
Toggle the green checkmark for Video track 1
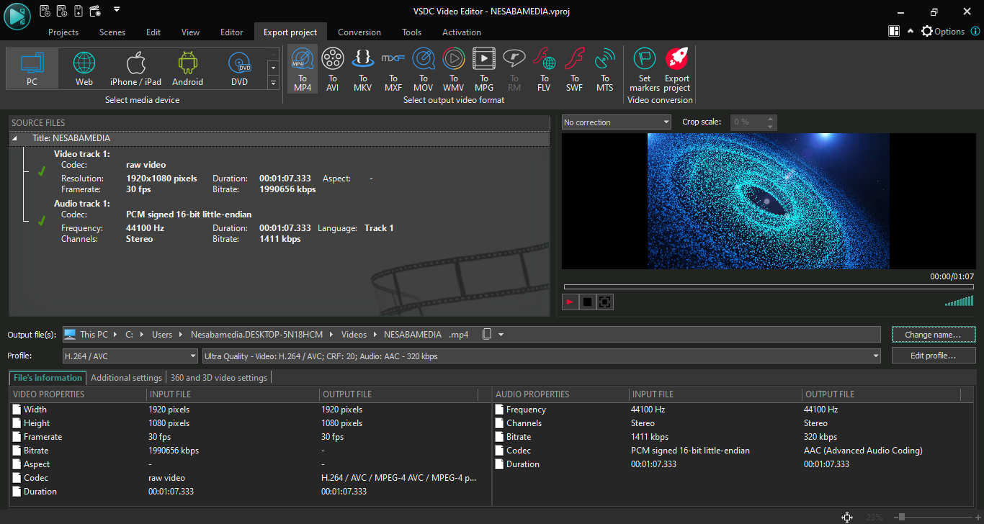tap(42, 171)
